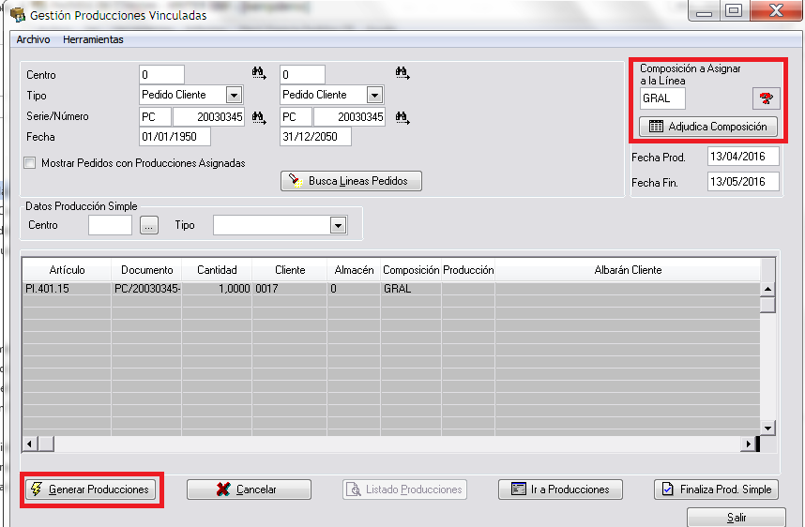
Task: Select the GRAL composition cell in the grid
Action: click(411, 289)
